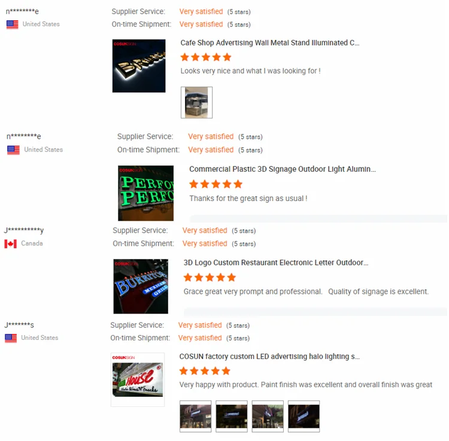View the gold illuminated letters product image

coord(139,66)
